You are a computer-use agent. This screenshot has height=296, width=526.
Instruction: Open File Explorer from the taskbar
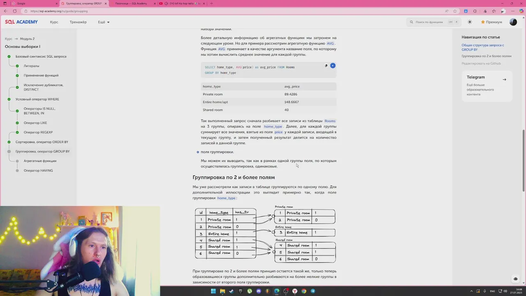click(x=222, y=291)
